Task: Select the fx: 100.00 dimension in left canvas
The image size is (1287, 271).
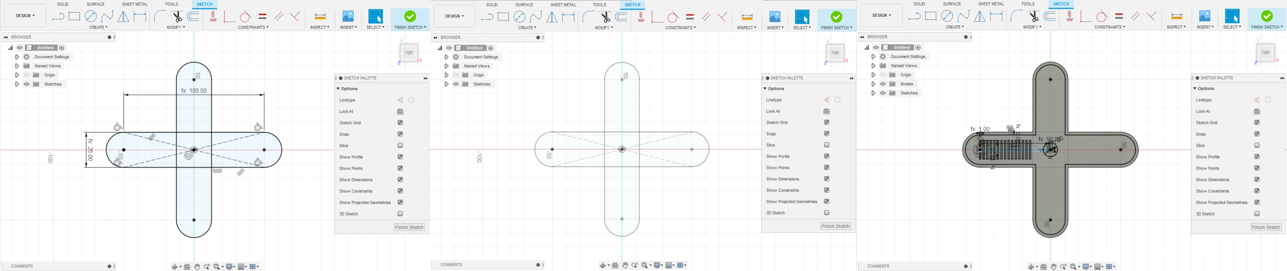Action: click(x=194, y=91)
